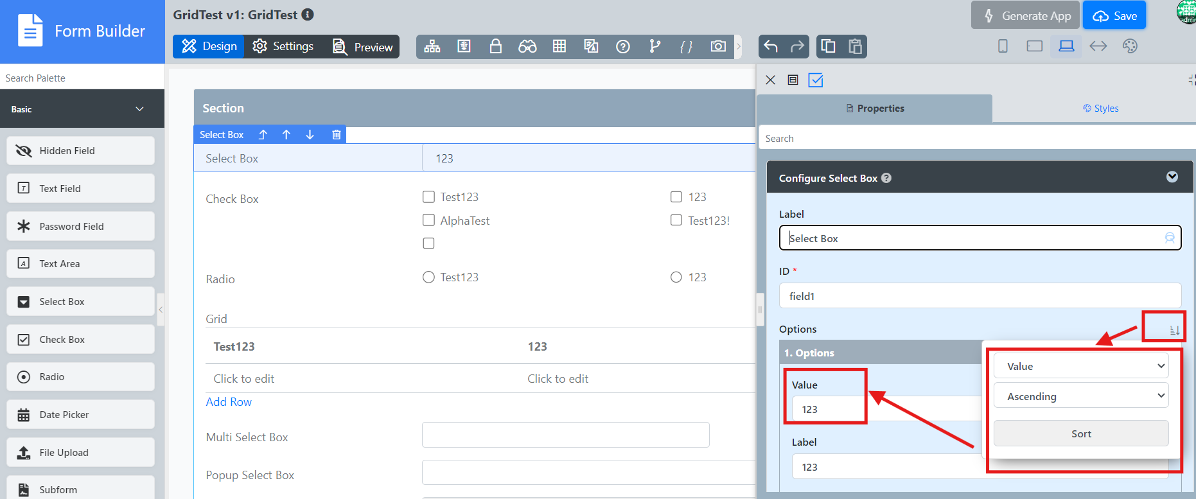Delete the selected Select Box with the trash icon
Screen dimensions: 1196x499
(336, 134)
